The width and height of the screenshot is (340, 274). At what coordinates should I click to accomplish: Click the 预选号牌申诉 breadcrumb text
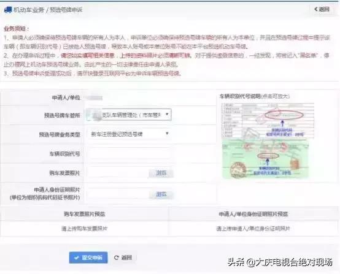(66, 10)
